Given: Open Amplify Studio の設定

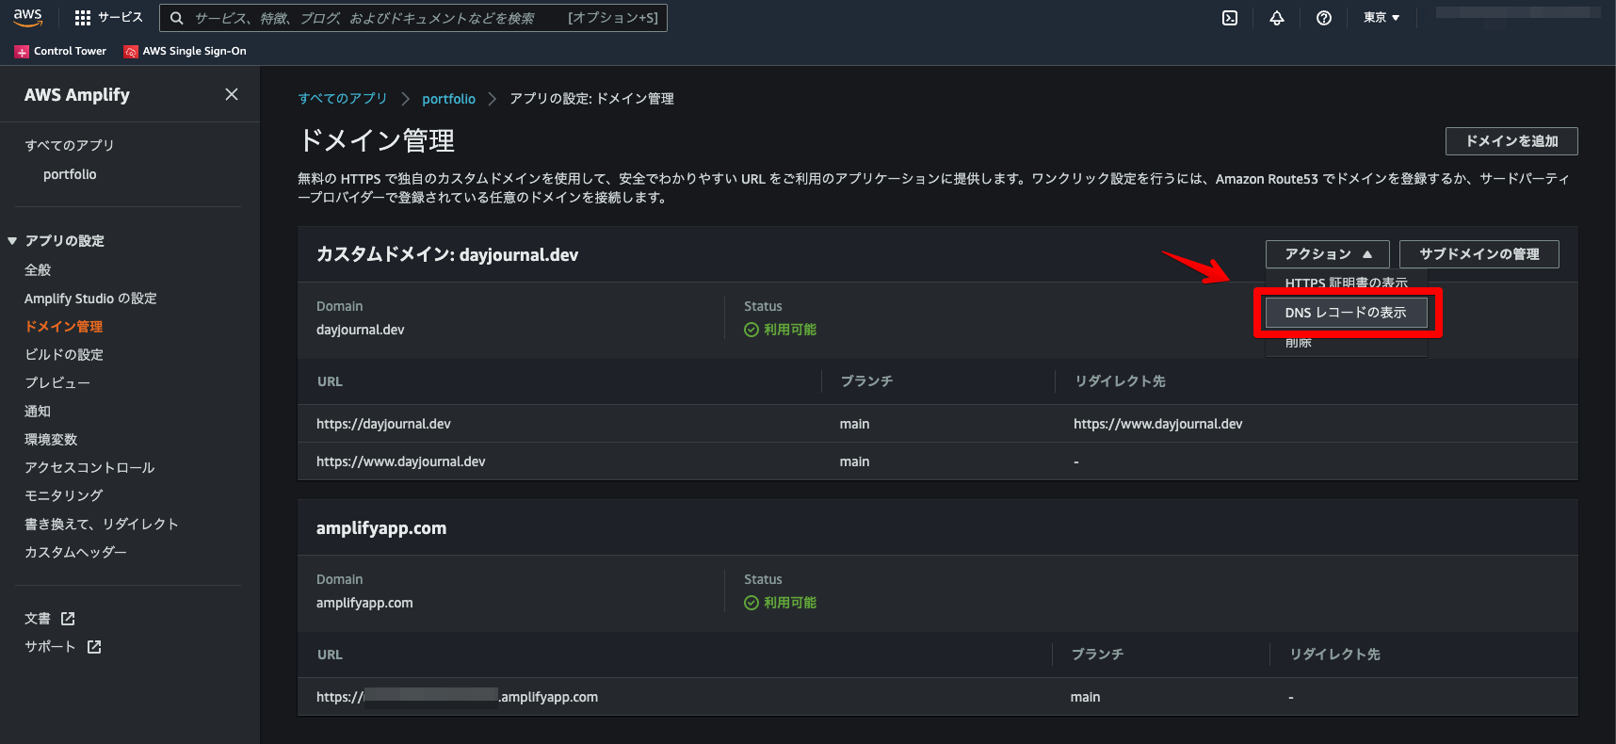Looking at the screenshot, I should pyautogui.click(x=90, y=299).
